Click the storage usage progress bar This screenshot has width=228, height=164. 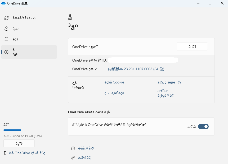coord(30,130)
